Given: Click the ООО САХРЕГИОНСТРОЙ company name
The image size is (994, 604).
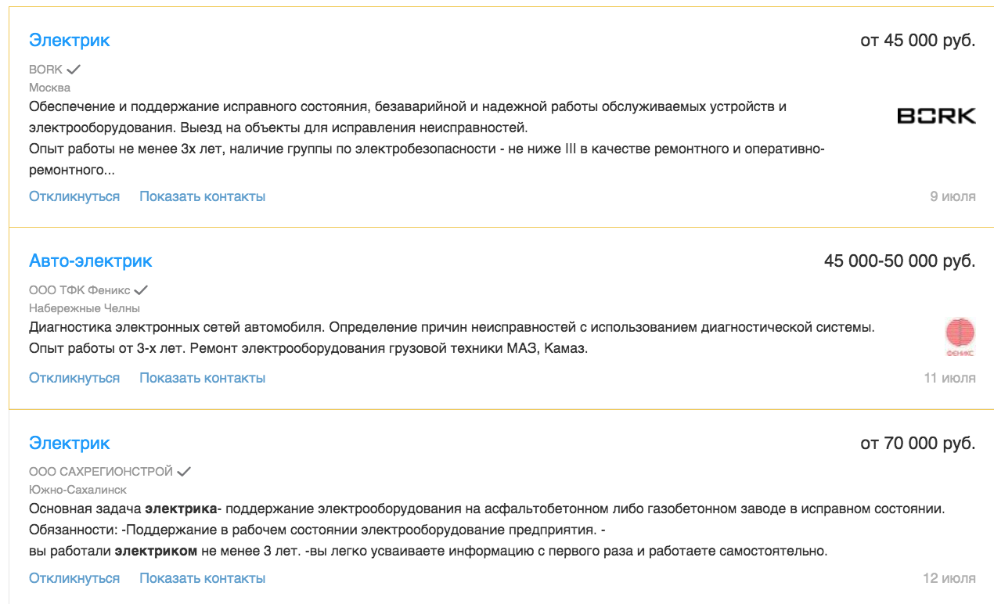Looking at the screenshot, I should (x=101, y=472).
